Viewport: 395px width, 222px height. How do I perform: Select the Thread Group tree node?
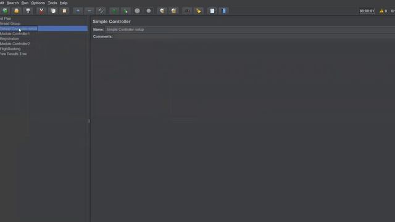click(10, 23)
